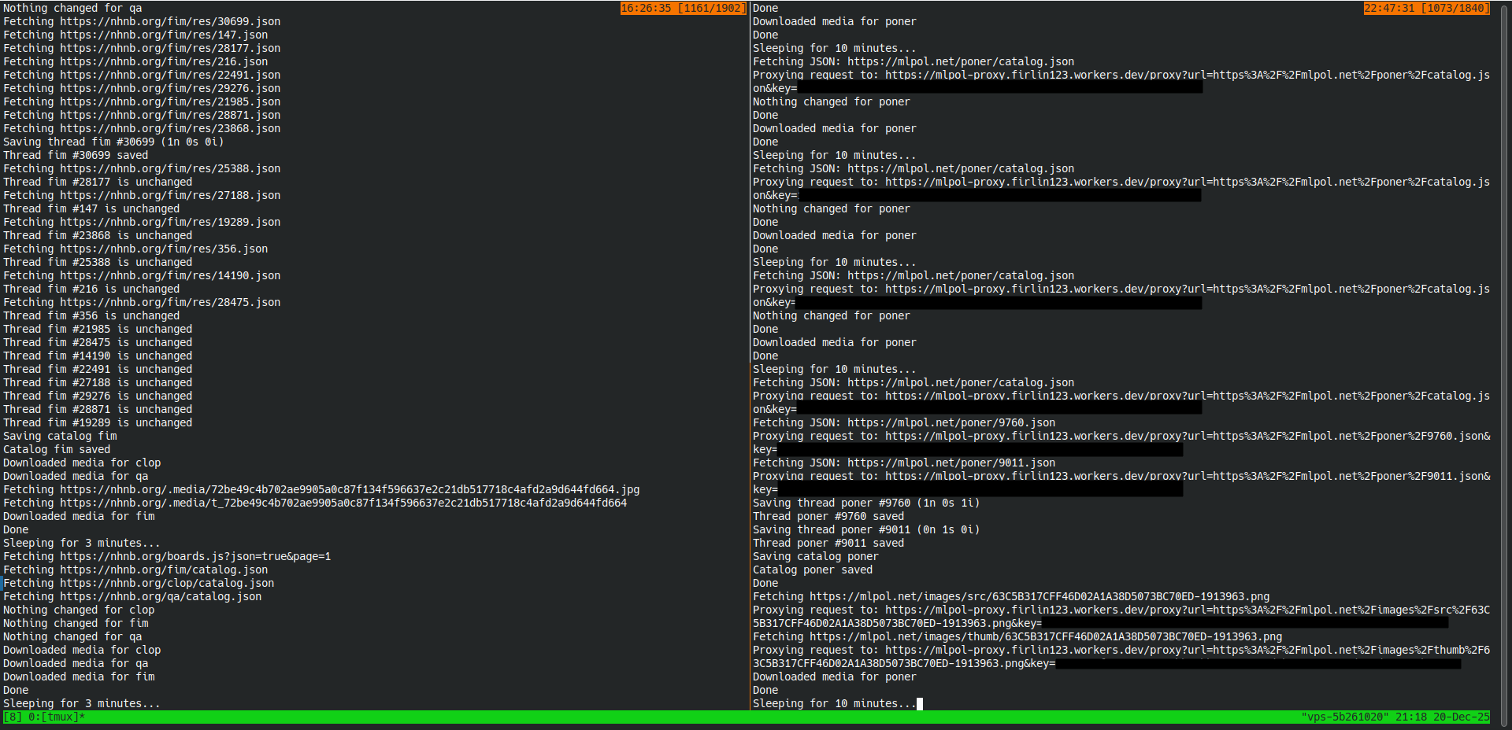The height and width of the screenshot is (730, 1512).
Task: Open mlpol.net/images/src 63C5B317...1913963.png link
Action: click(1039, 596)
